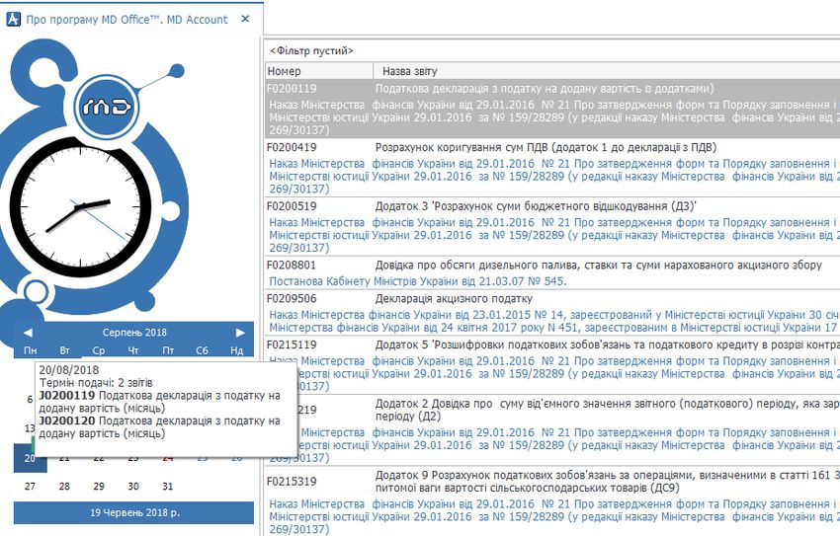Click the MD Account icon on the tab
This screenshot has width=840, height=536.
coord(14,20)
